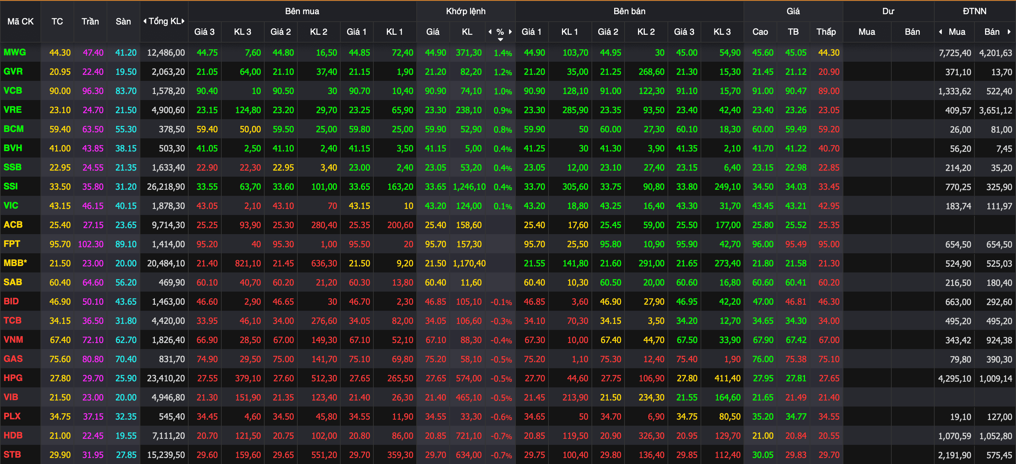Select the ACB ticker

[13, 225]
